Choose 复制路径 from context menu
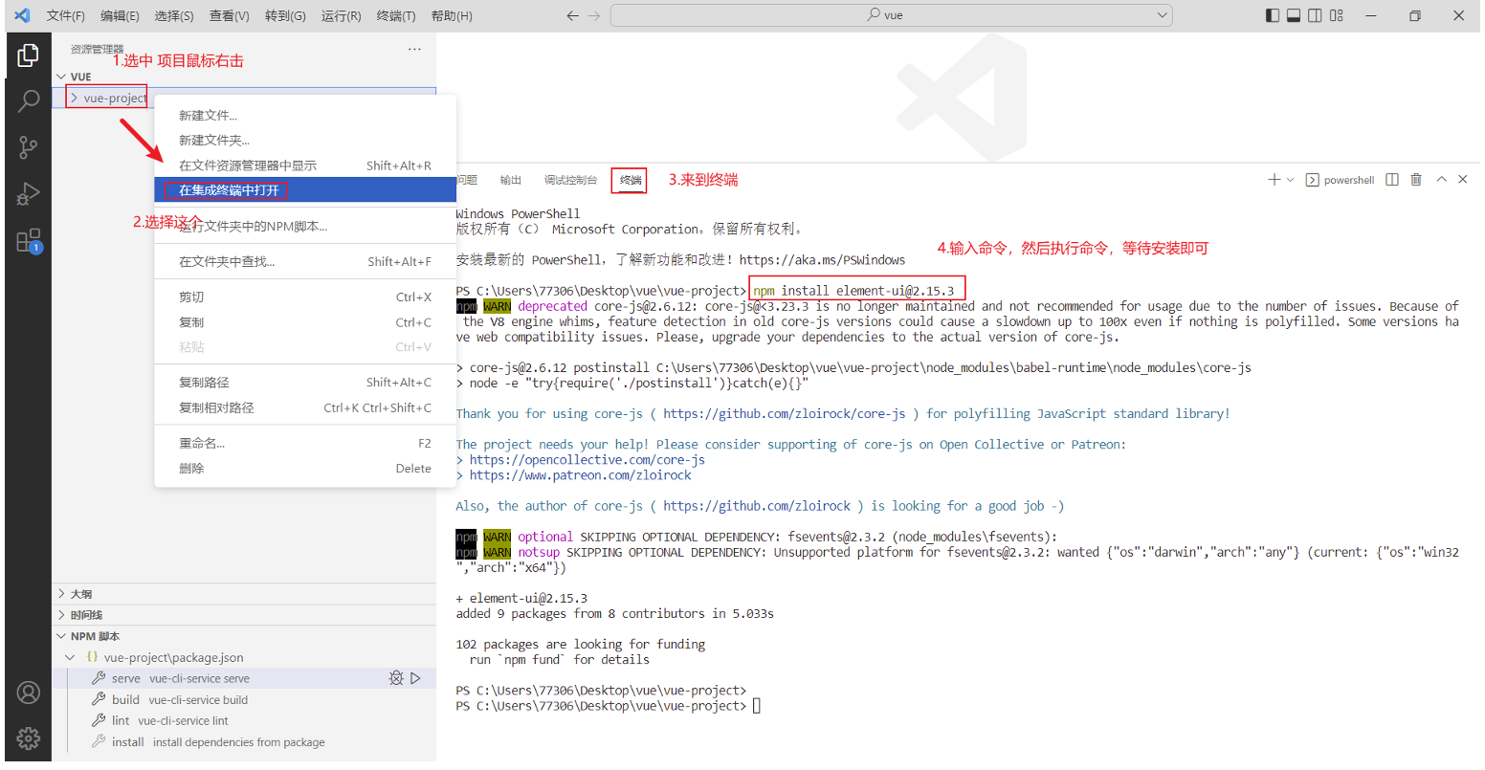This screenshot has width=1485, height=770. coord(305,382)
